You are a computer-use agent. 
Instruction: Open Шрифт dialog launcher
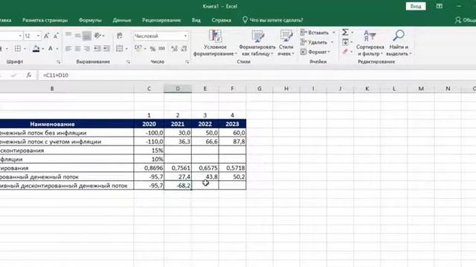point(58,62)
